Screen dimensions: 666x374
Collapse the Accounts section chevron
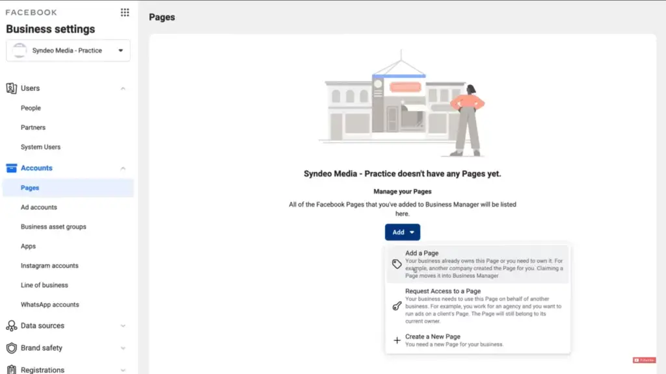point(123,168)
